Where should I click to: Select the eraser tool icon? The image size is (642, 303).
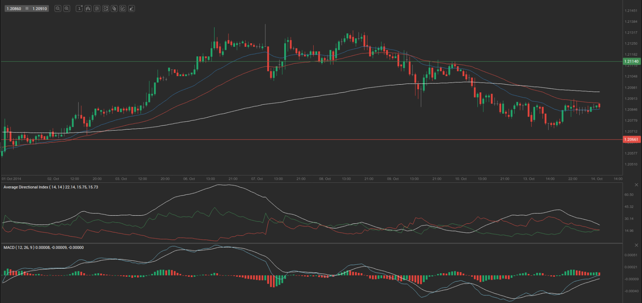(132, 9)
